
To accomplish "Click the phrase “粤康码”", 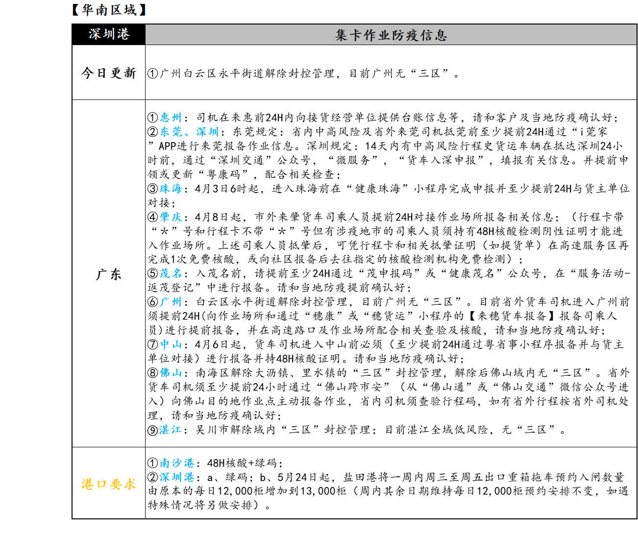I will (223, 174).
